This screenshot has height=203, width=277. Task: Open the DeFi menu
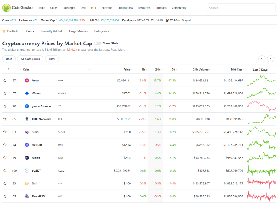click(83, 8)
